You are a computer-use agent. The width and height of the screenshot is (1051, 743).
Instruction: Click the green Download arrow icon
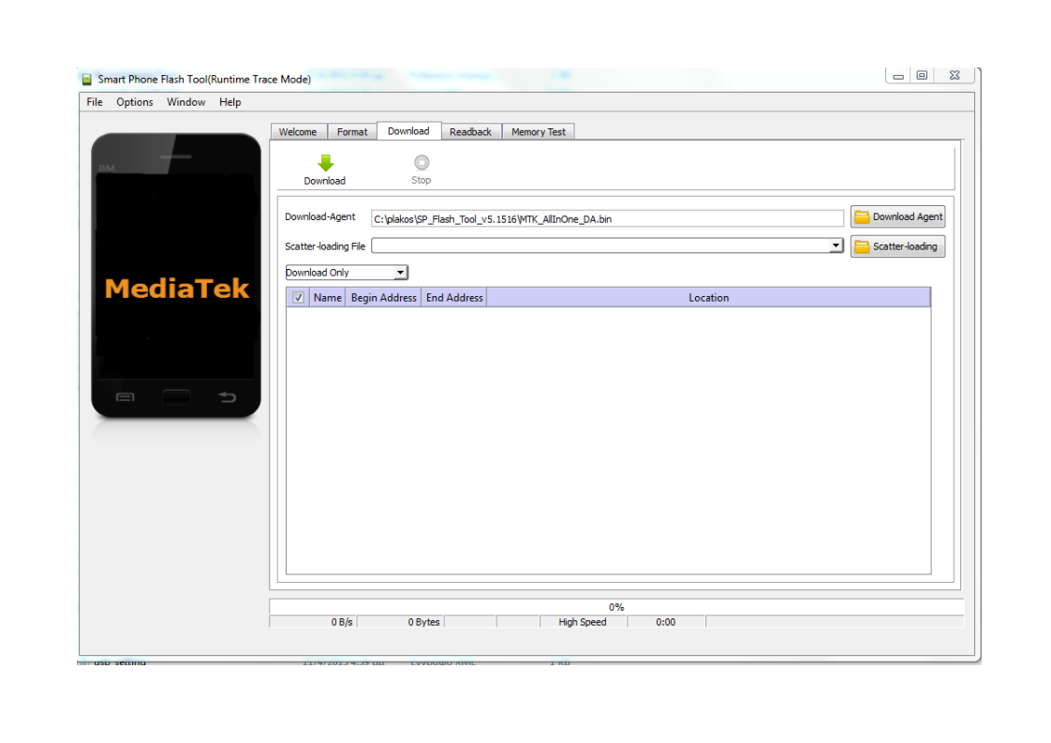(x=325, y=163)
